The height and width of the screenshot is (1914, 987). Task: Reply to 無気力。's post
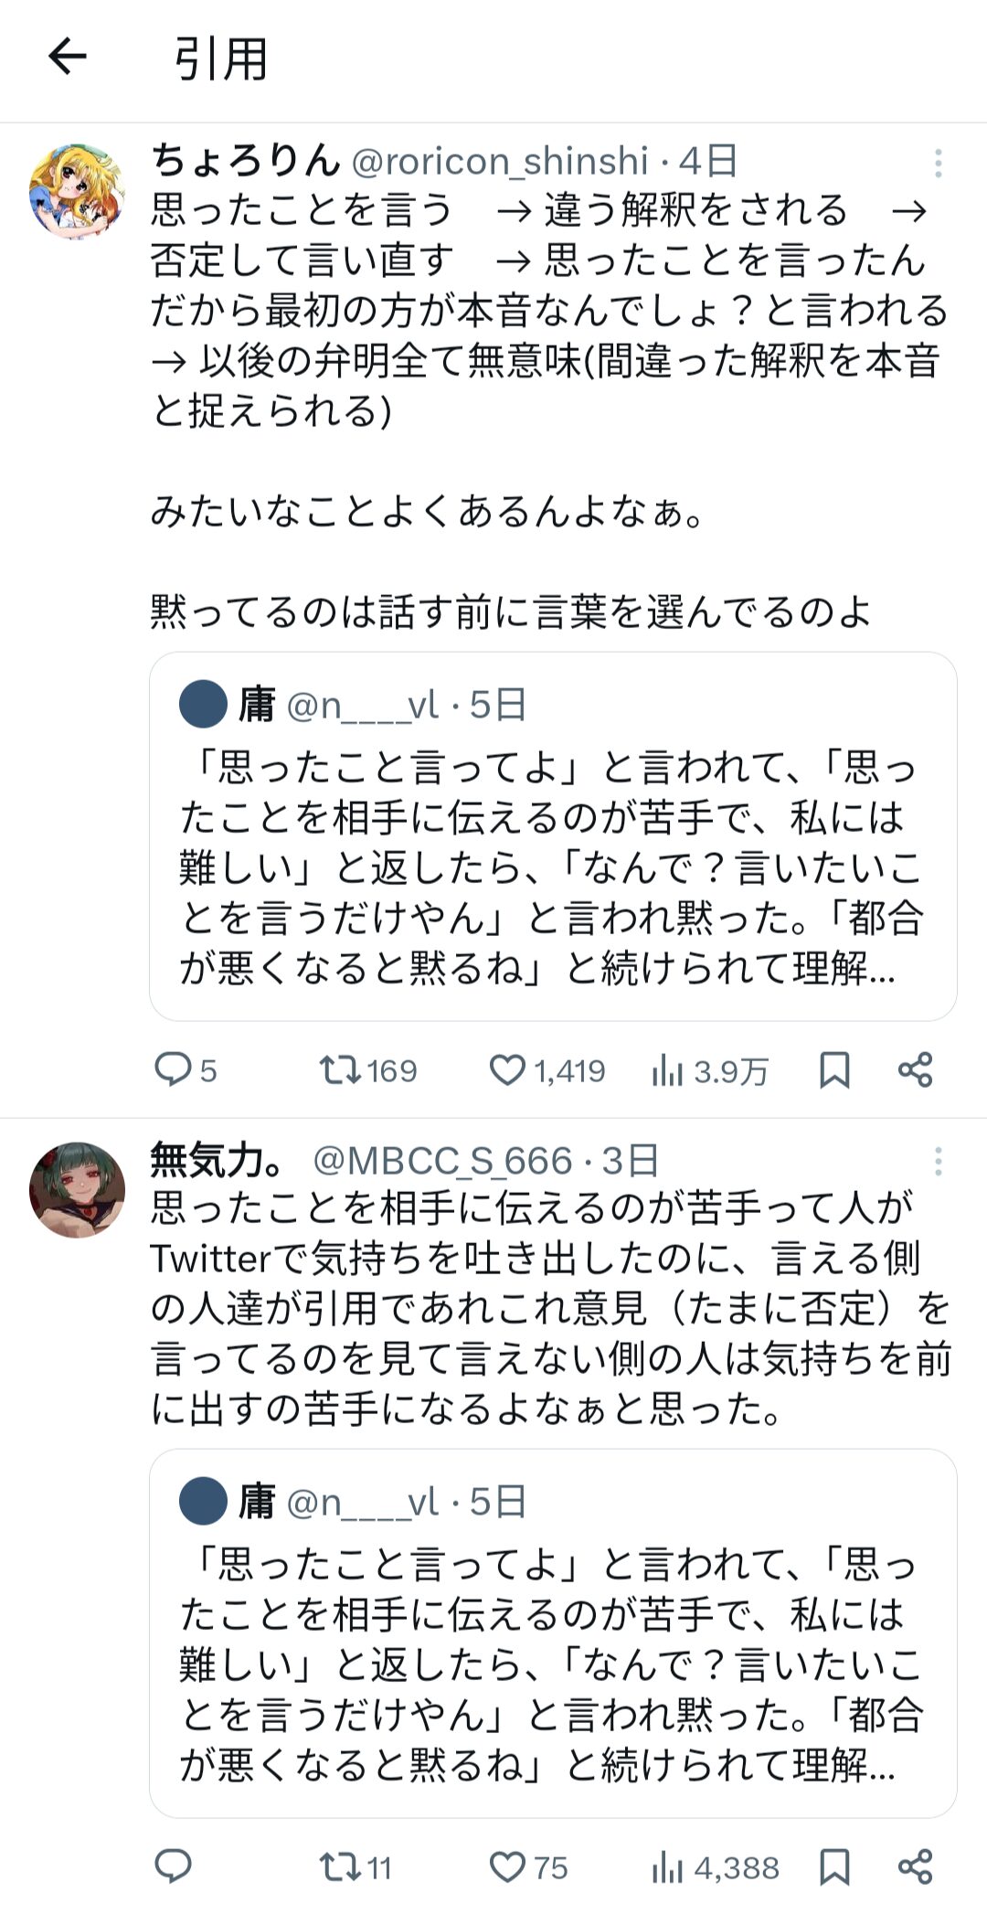coord(173,1866)
